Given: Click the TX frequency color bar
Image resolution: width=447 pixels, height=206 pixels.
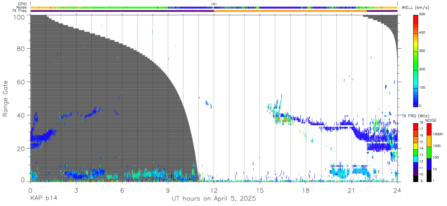Looking at the screenshot, I should click(416, 153).
